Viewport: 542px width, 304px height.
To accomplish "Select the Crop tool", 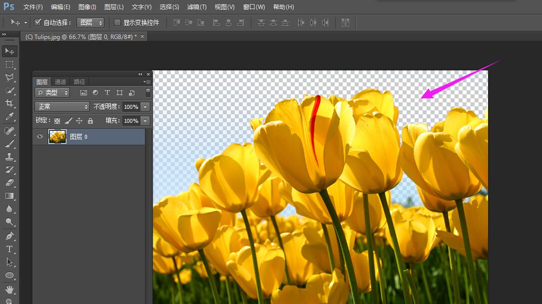I will 9,103.
